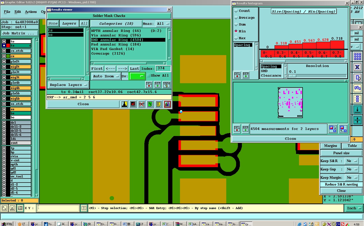The width and height of the screenshot is (364, 226).
Task: Open the Edit menu
Action: pyautogui.click(x=18, y=12)
